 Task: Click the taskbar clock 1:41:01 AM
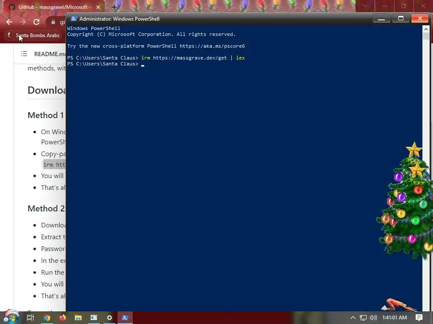395,318
